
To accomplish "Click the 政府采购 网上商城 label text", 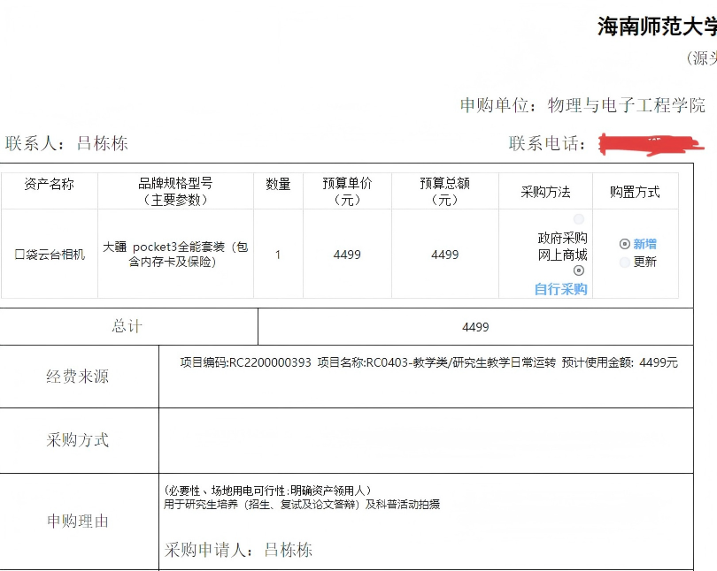I will point(562,247).
